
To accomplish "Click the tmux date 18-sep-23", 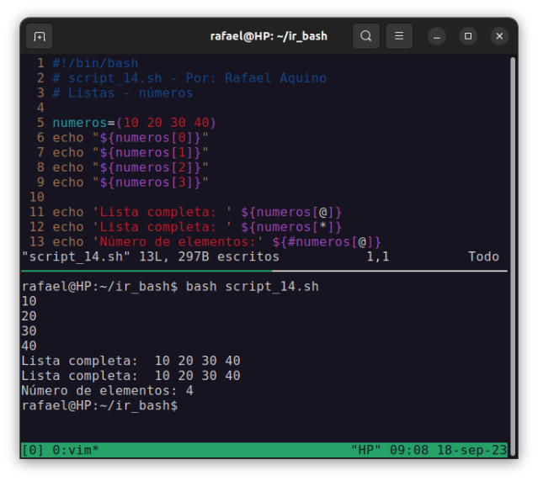I will coord(471,450).
